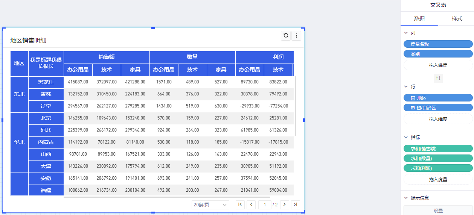Click the swap rows and columns icon
Image resolution: width=474 pixels, height=215 pixels.
tap(438, 78)
